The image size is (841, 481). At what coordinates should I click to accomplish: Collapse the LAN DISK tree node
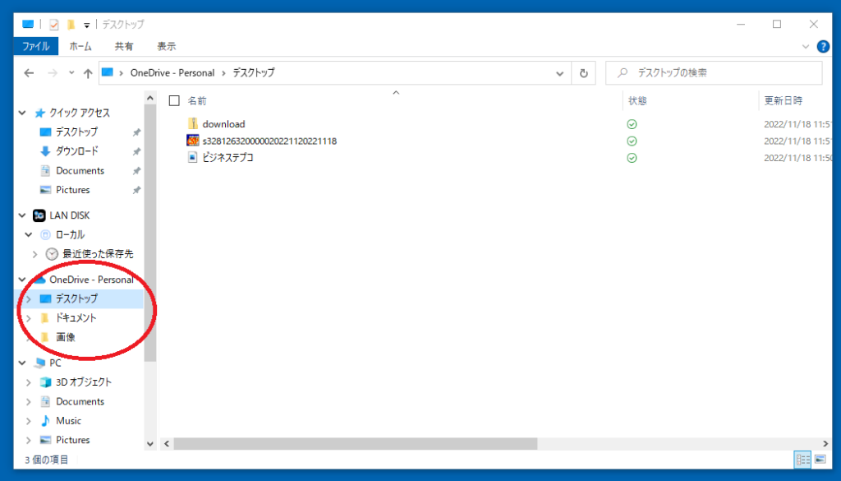click(22, 215)
